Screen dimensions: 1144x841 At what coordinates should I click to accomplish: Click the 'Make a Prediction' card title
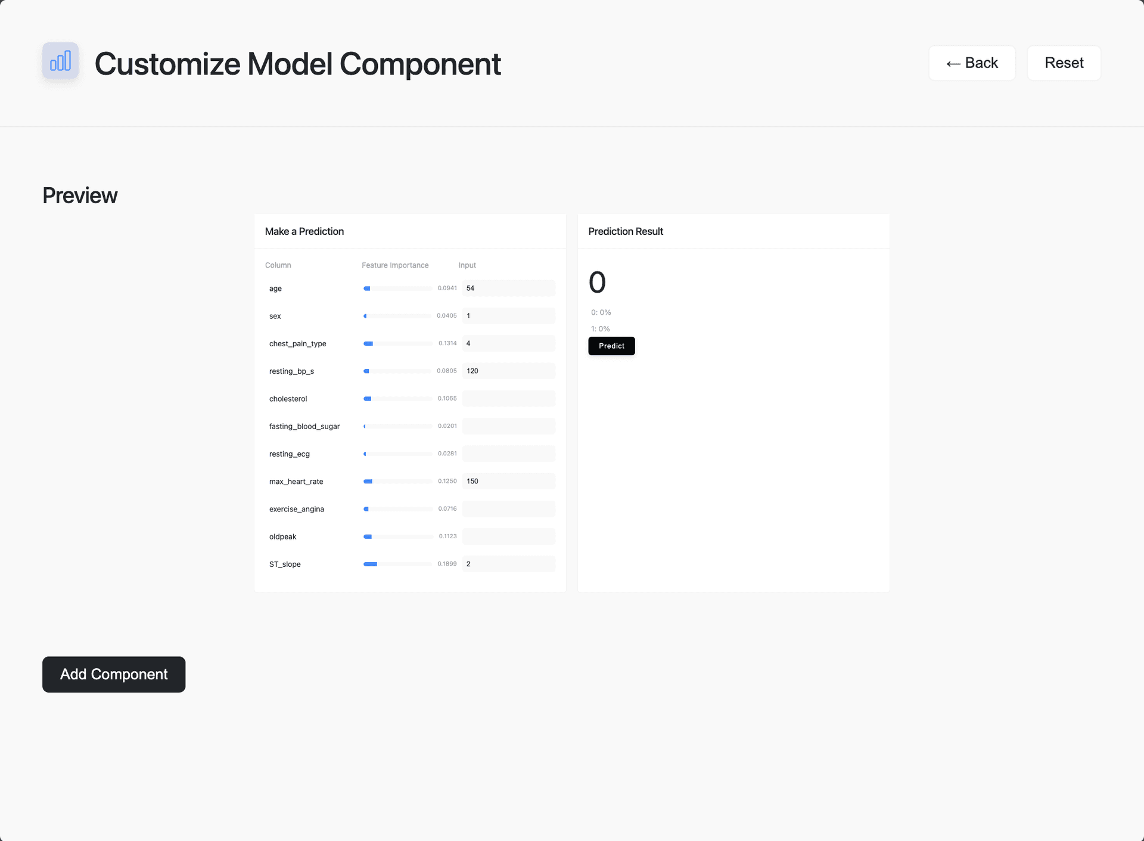304,231
